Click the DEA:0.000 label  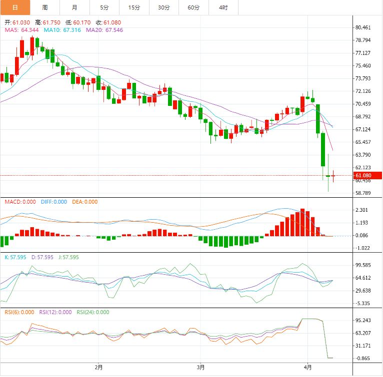pyautogui.click(x=85, y=202)
